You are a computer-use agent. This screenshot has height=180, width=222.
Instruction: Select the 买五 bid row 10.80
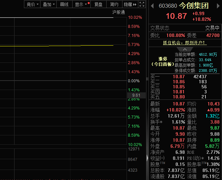click(185, 97)
